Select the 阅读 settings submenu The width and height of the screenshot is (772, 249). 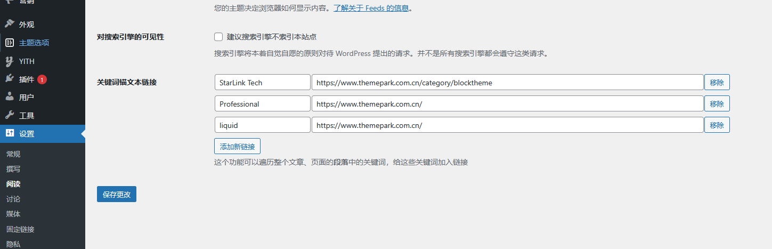coord(13,184)
